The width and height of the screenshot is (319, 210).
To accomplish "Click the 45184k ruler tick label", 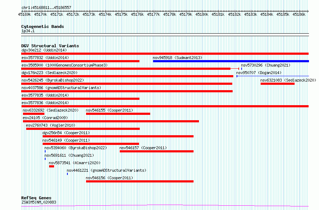I will pos(267,14).
